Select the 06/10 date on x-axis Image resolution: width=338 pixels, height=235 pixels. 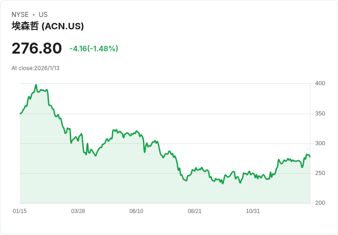click(136, 211)
